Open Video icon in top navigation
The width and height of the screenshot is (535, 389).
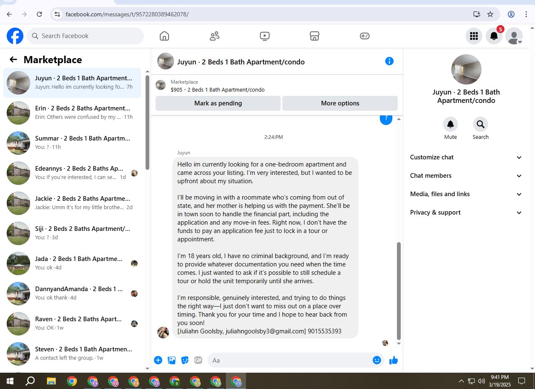tap(264, 36)
